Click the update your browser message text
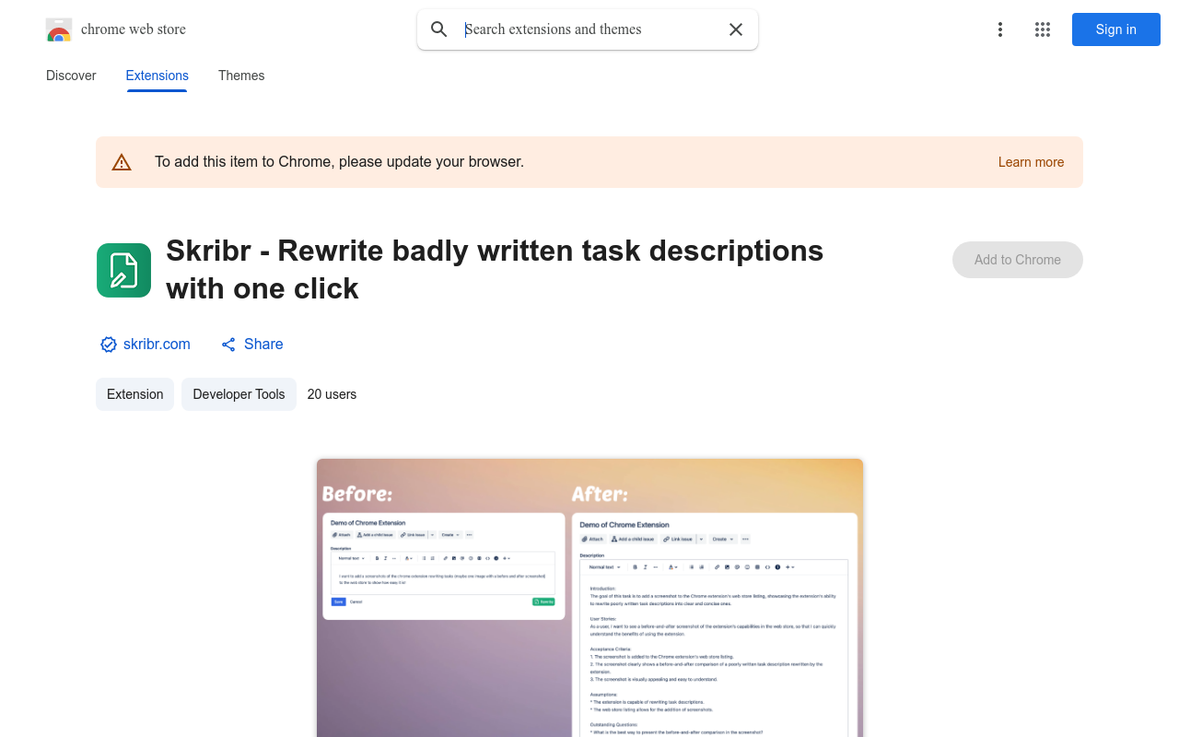Viewport: 1179px width, 737px height. coord(339,162)
